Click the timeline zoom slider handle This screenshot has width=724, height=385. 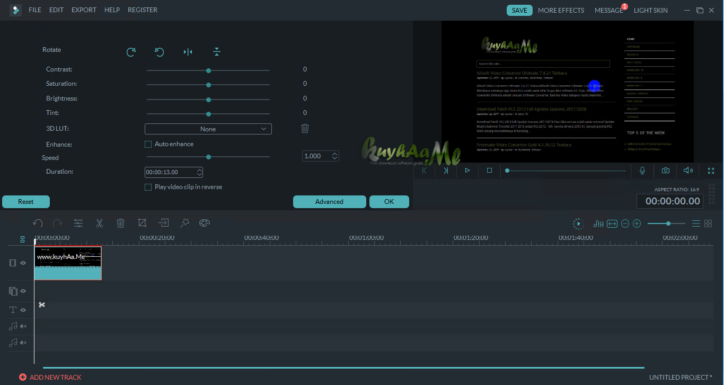[x=668, y=223]
